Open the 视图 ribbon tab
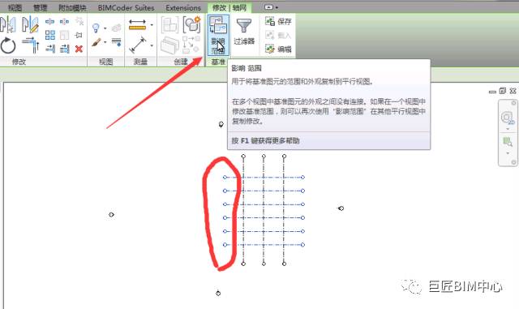Screen dimensions: 519x309 pos(15,7)
